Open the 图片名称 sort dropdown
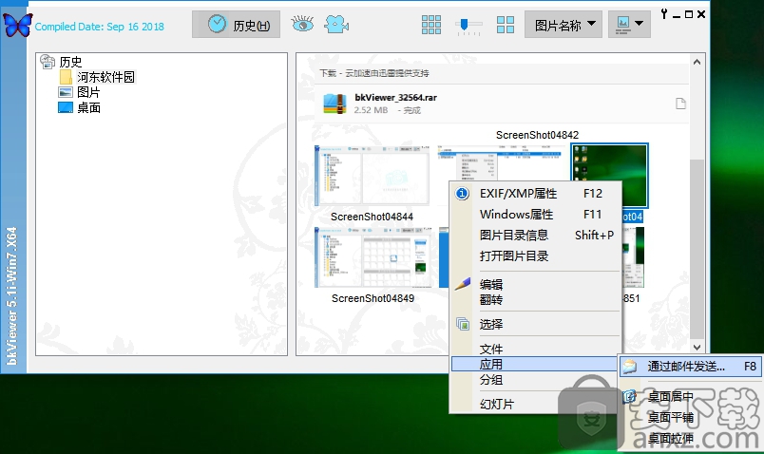764x454 pixels. tap(563, 25)
